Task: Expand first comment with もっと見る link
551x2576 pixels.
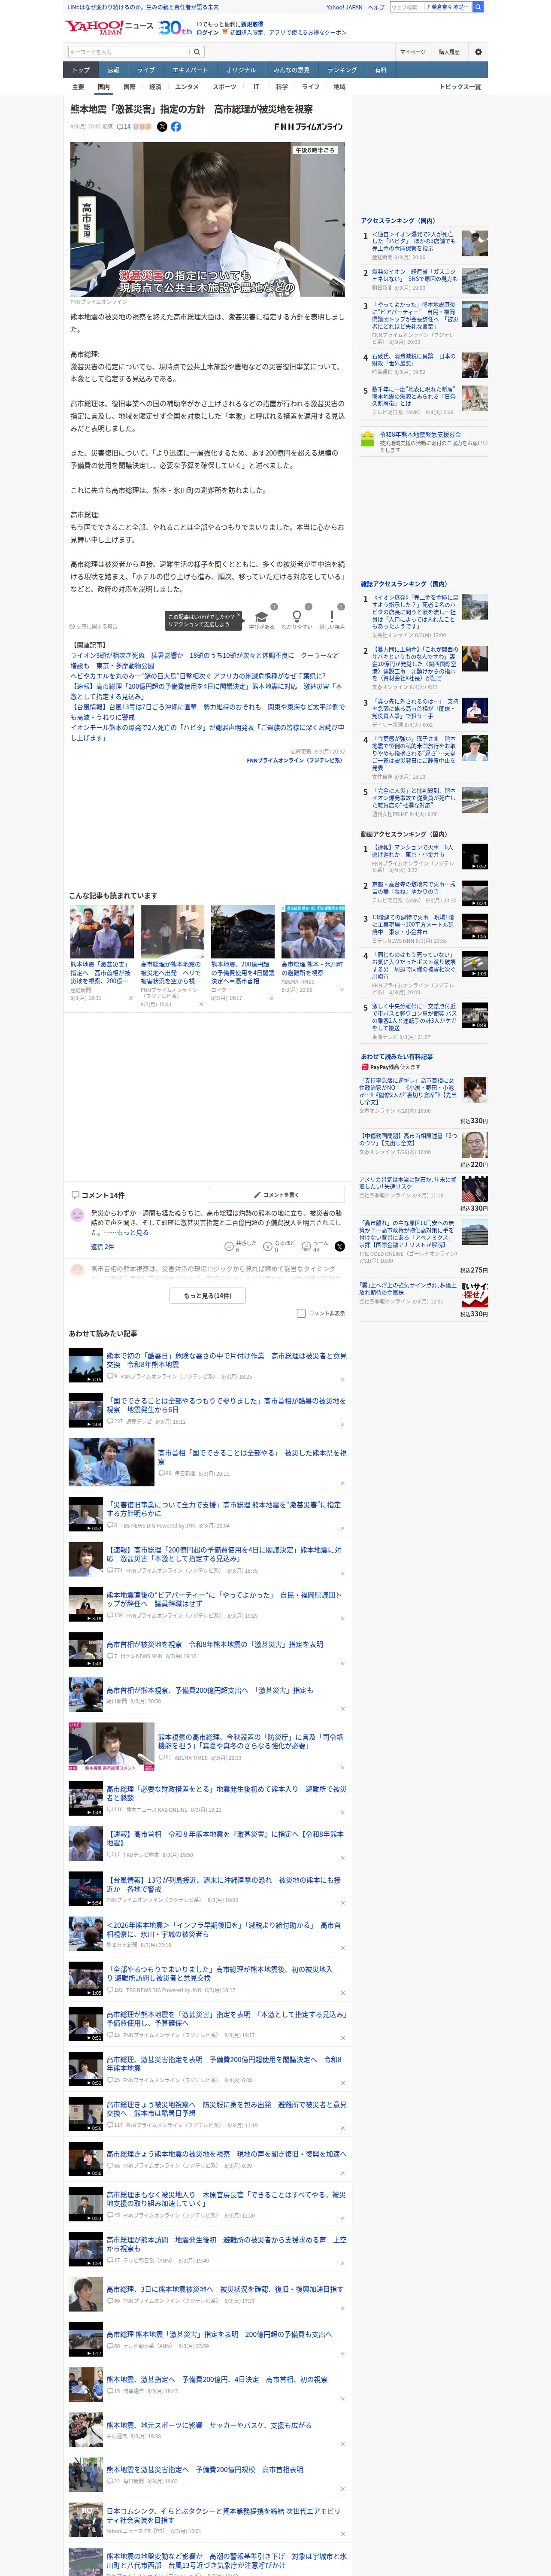Action: coord(133,1232)
